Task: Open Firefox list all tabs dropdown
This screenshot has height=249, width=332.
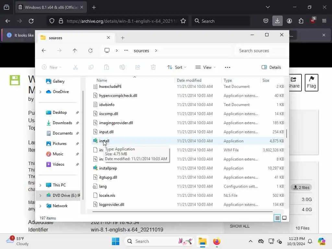Action: (x=267, y=7)
